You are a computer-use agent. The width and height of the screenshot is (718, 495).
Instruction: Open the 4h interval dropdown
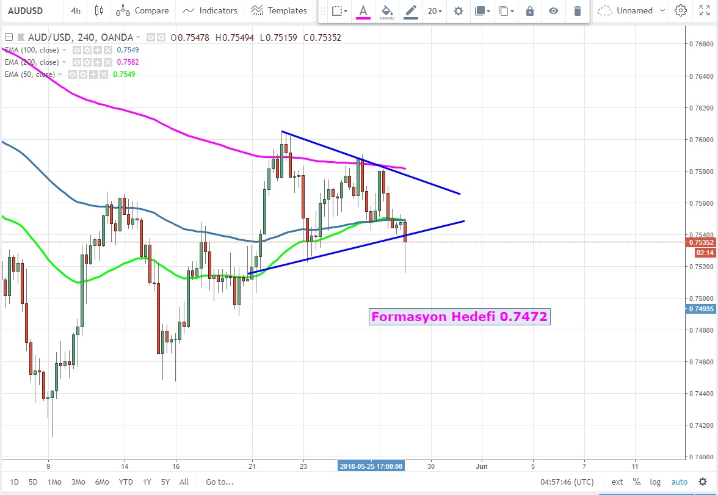[x=75, y=10]
